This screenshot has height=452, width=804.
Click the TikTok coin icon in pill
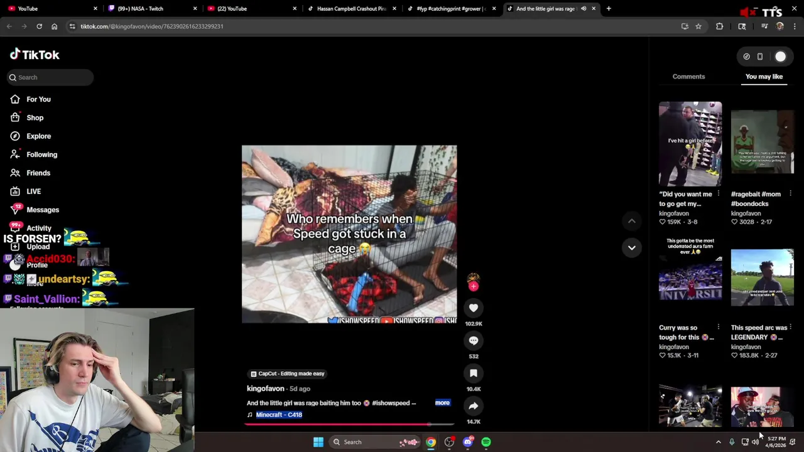(x=746, y=56)
